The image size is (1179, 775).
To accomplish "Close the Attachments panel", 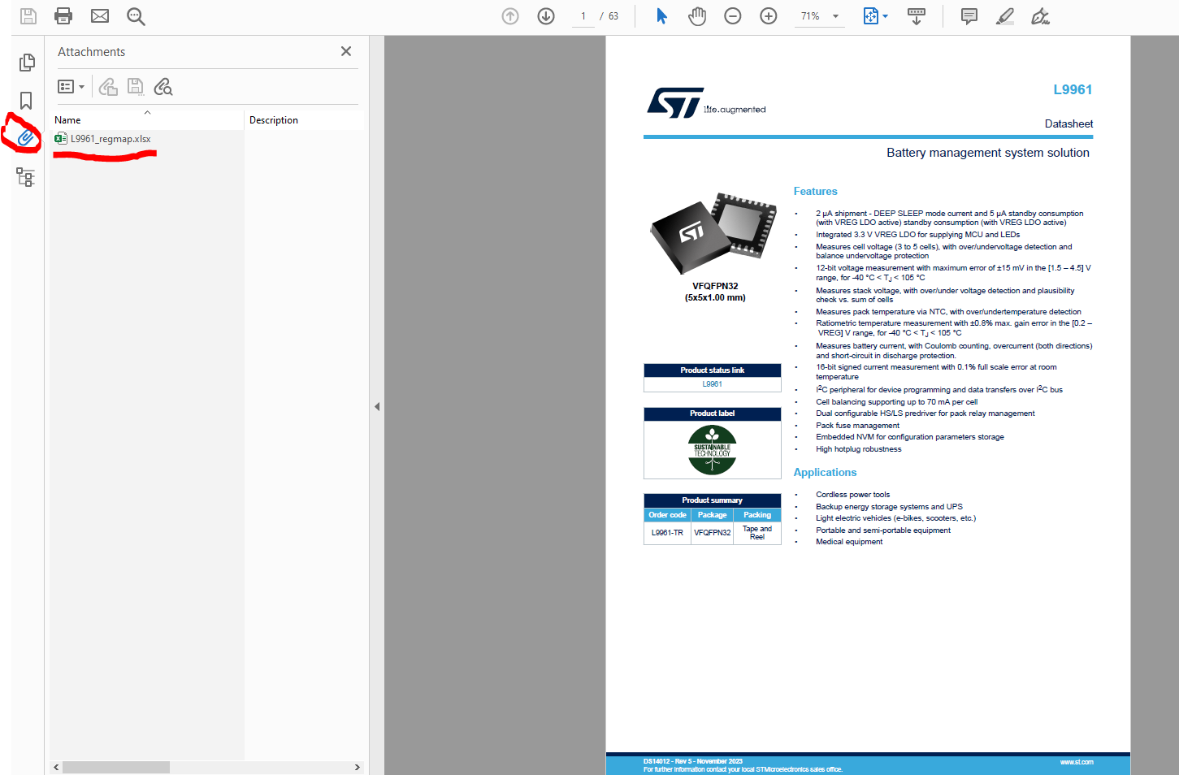I will 345,51.
